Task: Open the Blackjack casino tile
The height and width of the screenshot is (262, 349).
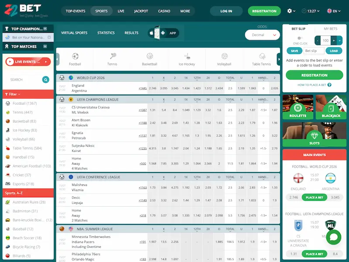Action: 331,107
